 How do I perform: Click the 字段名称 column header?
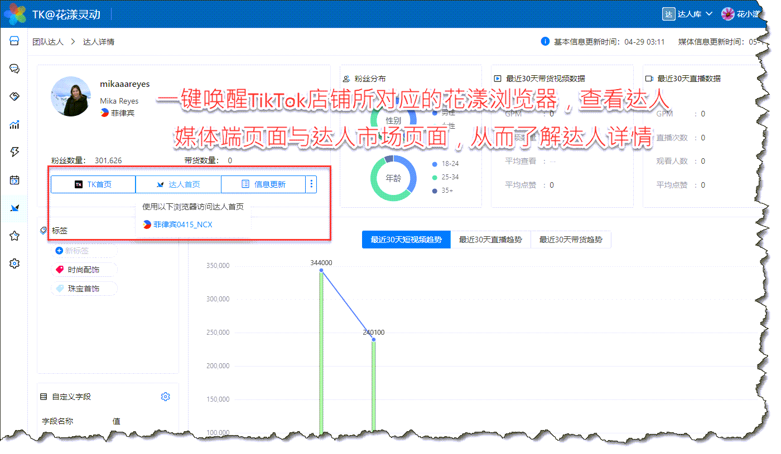coord(58,421)
